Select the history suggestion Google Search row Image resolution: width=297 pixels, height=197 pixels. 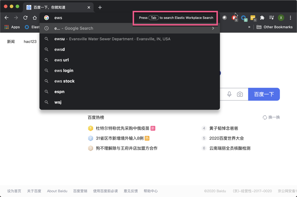(130, 28)
